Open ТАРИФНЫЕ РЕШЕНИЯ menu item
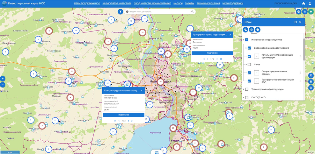 208,3
